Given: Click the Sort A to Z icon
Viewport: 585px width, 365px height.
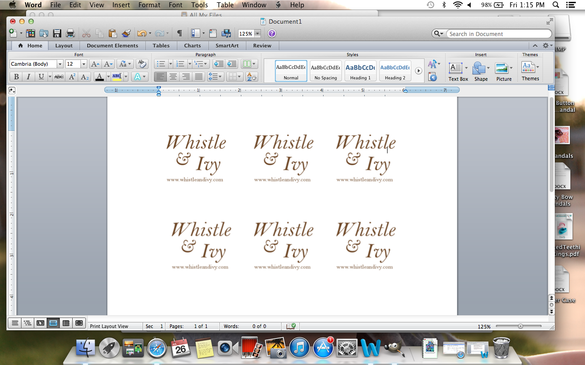Looking at the screenshot, I should click(x=252, y=77).
